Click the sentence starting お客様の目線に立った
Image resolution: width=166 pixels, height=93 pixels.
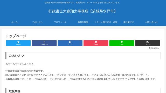point(81,79)
